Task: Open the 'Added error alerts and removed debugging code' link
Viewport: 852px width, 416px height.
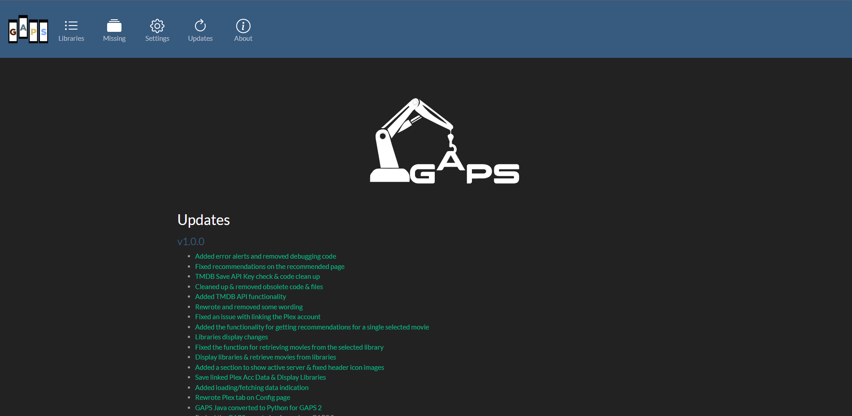Action: pyautogui.click(x=265, y=256)
